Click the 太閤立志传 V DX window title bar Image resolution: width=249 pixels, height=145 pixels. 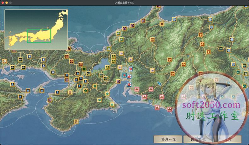point(124,3)
